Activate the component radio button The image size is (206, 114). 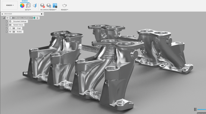(37, 18)
